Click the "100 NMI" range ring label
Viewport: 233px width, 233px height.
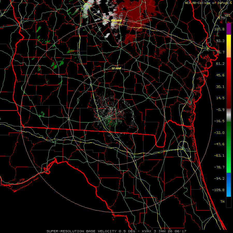click(x=116, y=20)
